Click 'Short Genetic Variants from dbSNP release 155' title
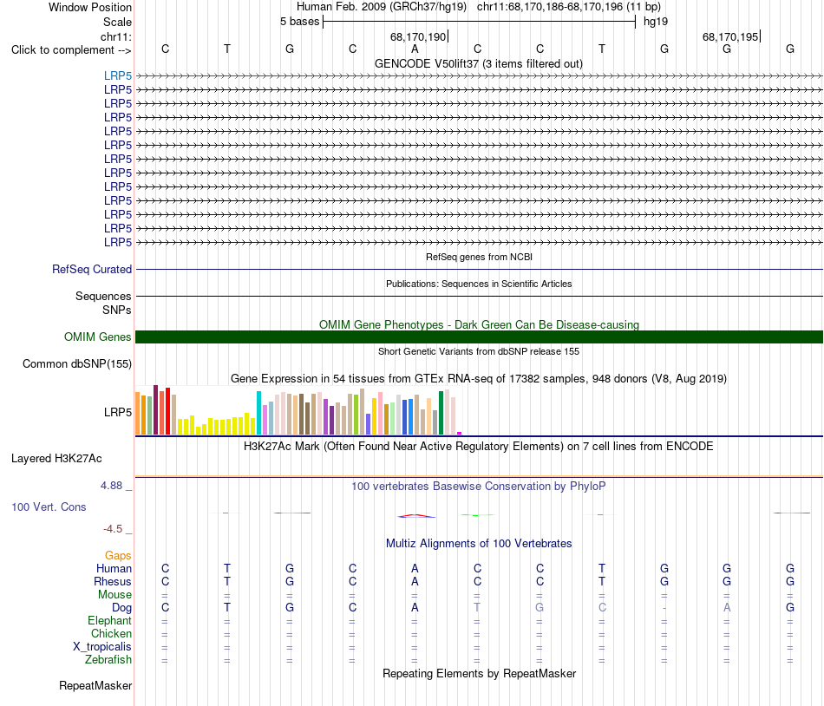Viewport: 824px width, 706px height. pos(479,351)
